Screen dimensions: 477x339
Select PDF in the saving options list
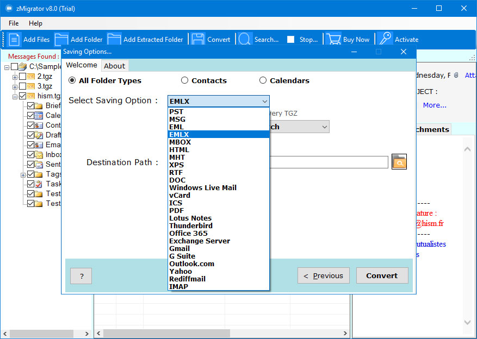click(x=219, y=210)
